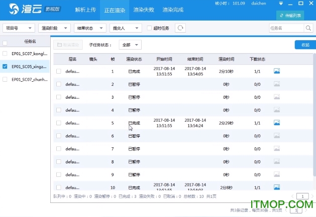
Task: Check the EP01_SC07_chunh task checkbox
Action: (5, 79)
